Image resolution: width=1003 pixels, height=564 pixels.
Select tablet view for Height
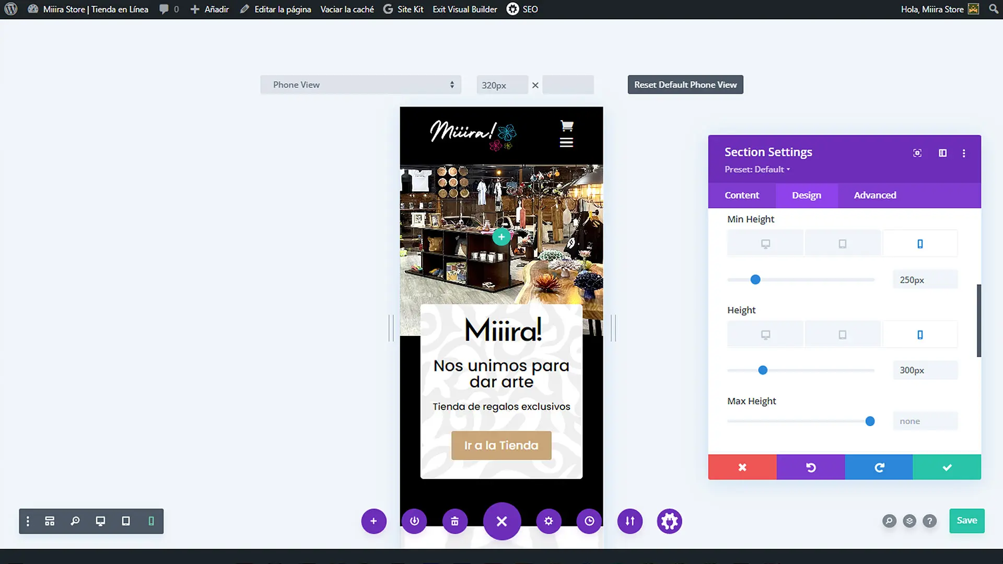tap(842, 335)
